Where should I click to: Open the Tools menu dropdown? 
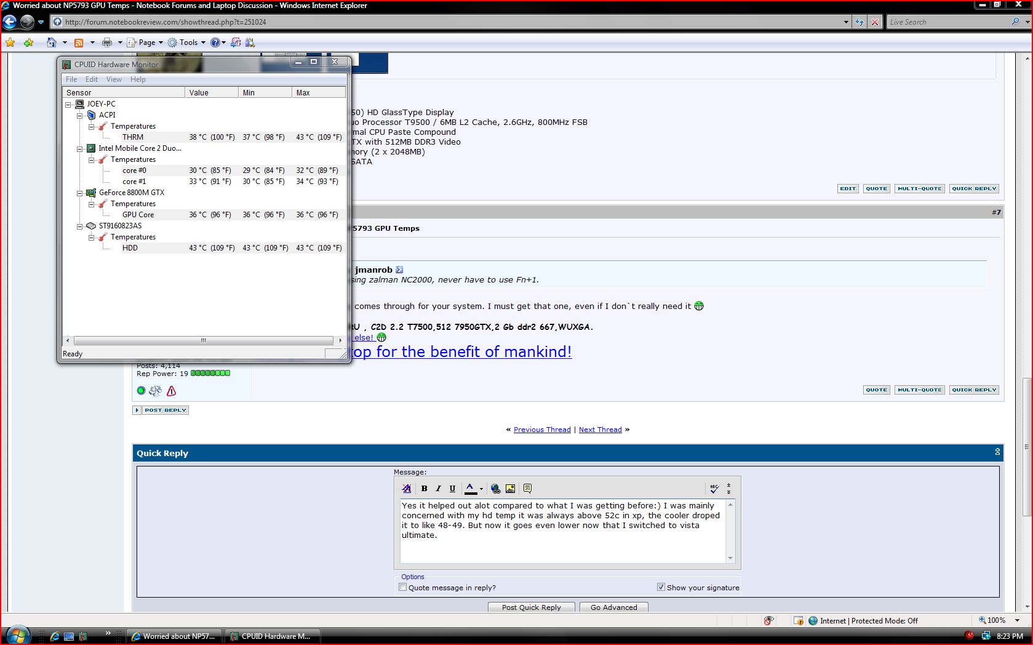coord(187,42)
